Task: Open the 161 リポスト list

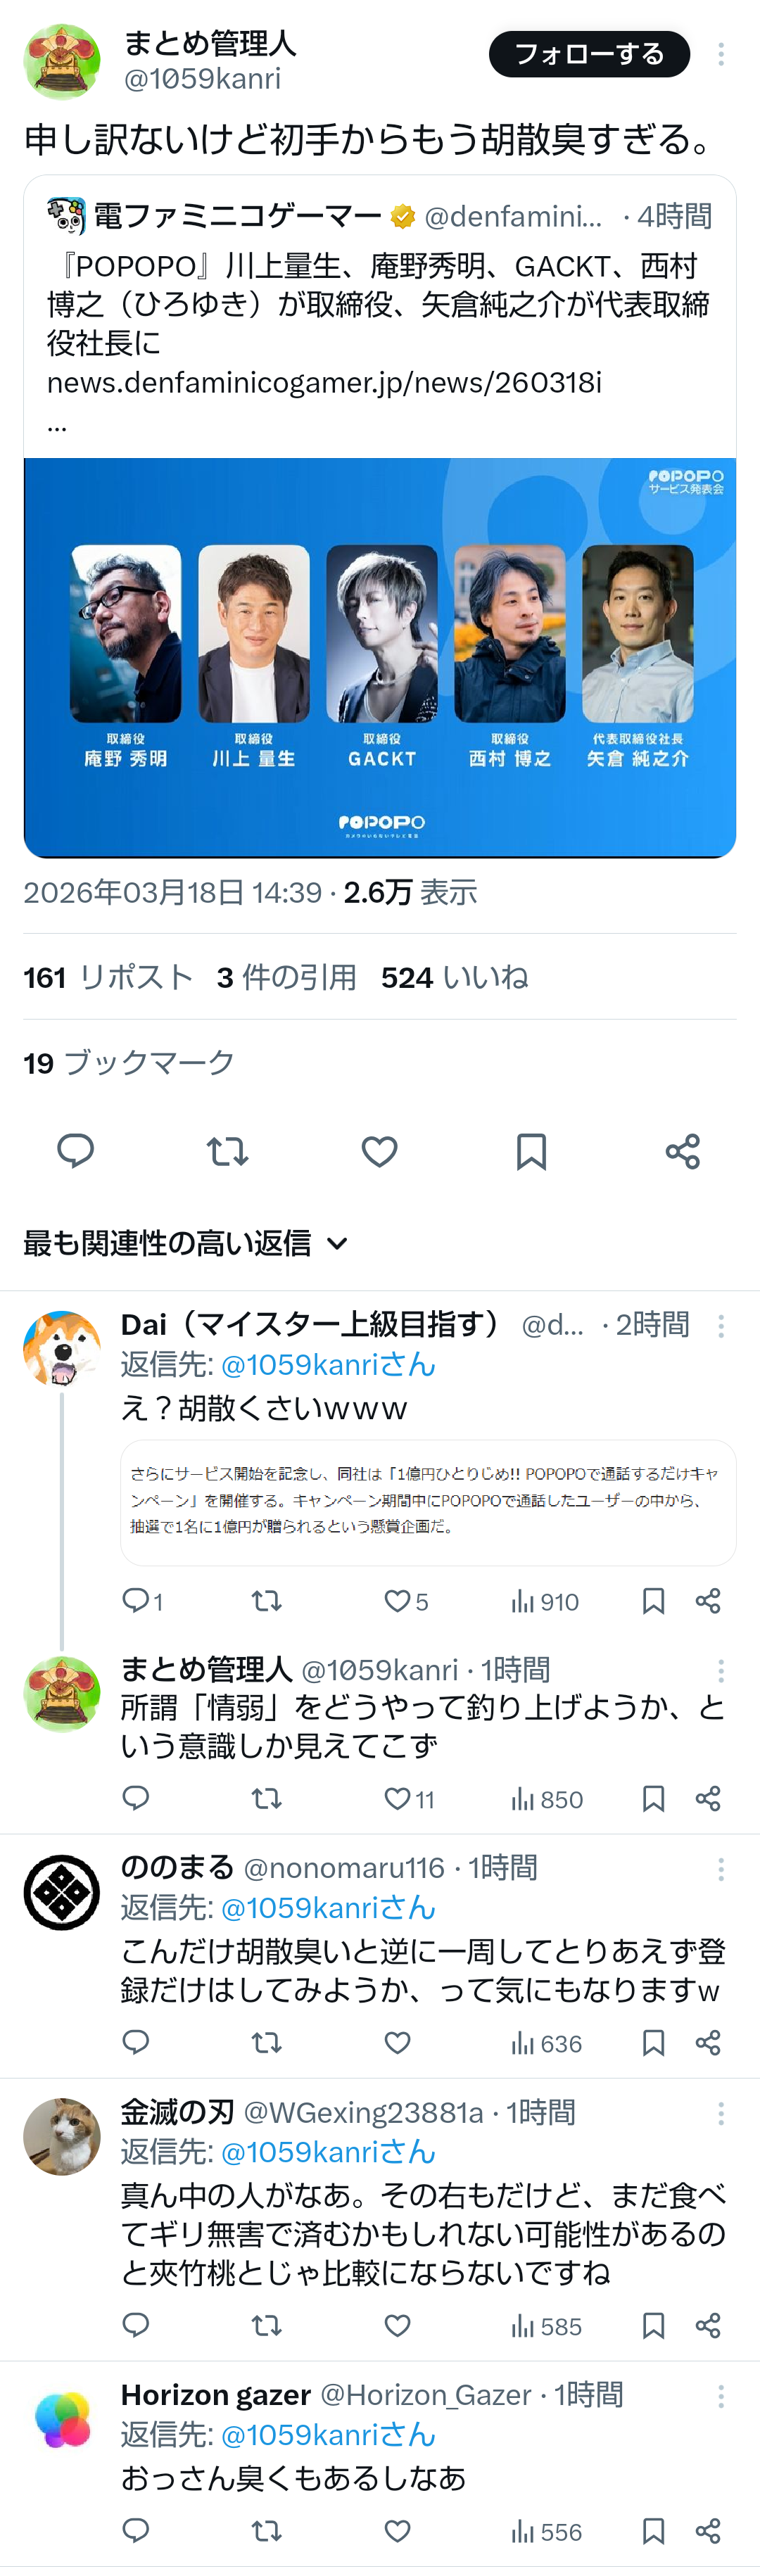Action: 108,977
